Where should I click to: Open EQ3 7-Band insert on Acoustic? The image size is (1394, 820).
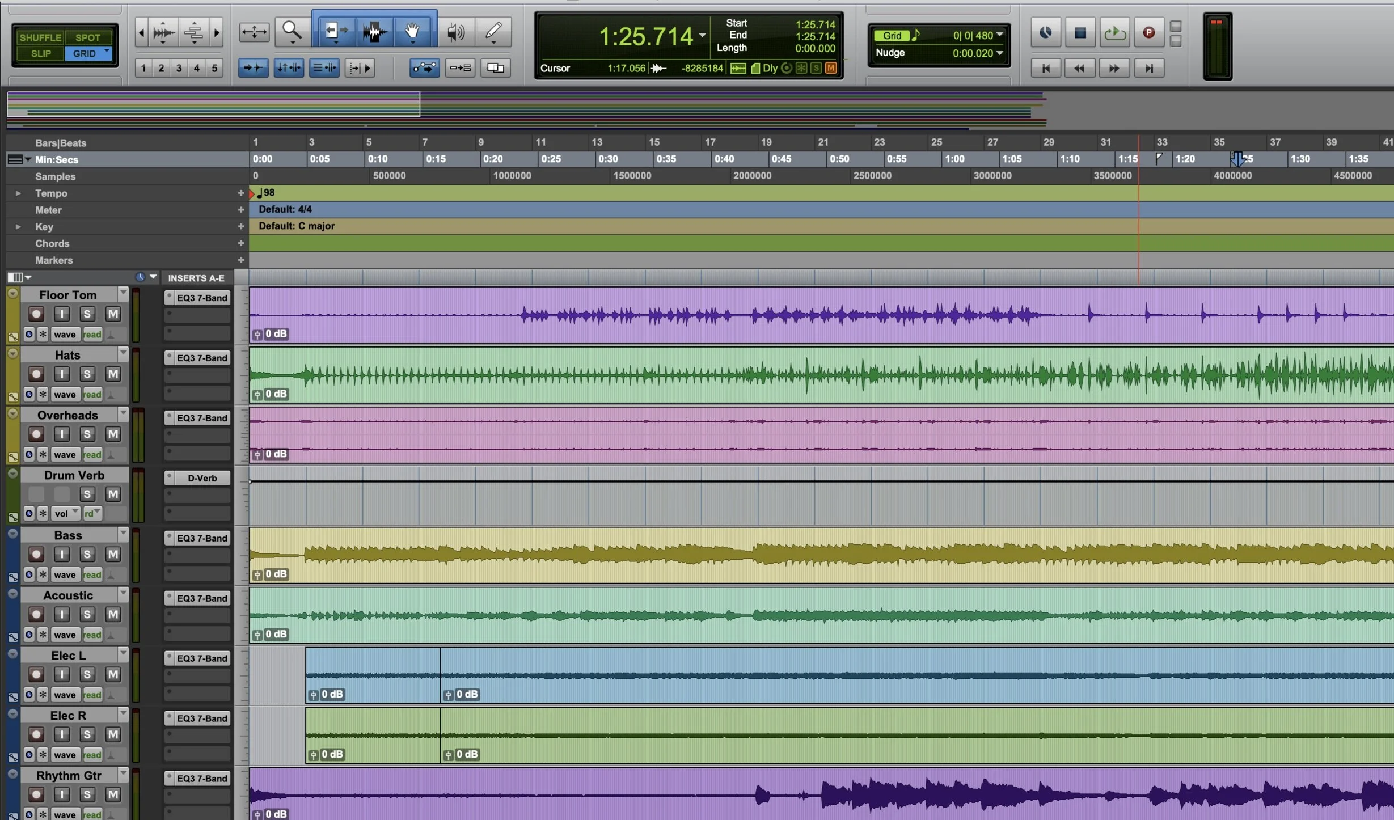pos(202,598)
